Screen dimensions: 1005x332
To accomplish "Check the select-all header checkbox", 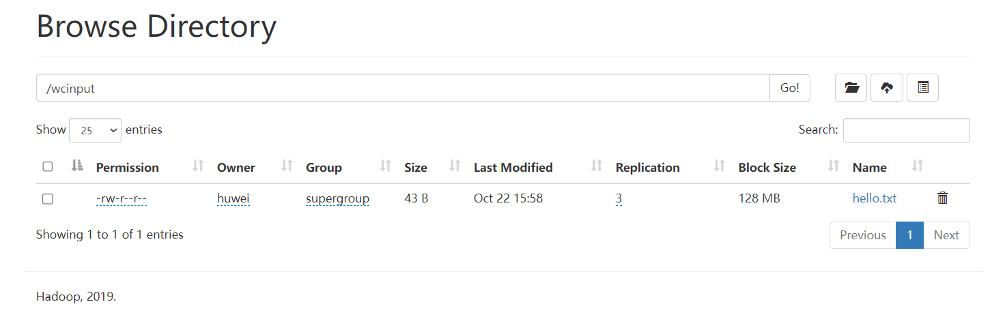I will (x=47, y=166).
